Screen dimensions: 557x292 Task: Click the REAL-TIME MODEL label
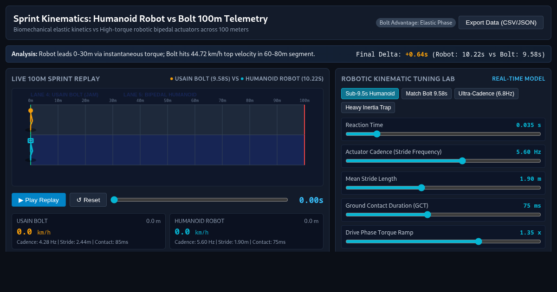pyautogui.click(x=518, y=79)
